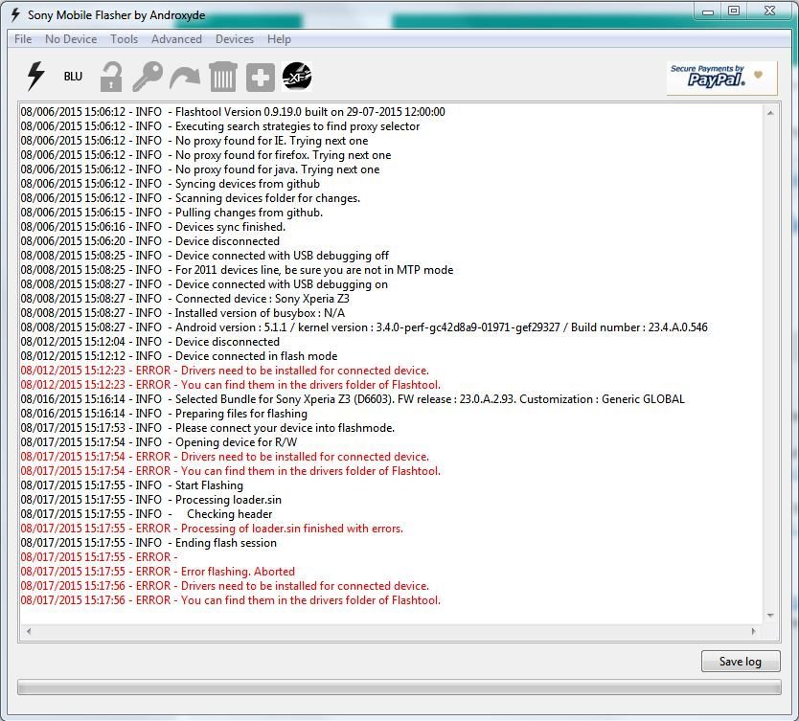Click the horizontal scroll left arrow
799x721 pixels.
coord(29,631)
